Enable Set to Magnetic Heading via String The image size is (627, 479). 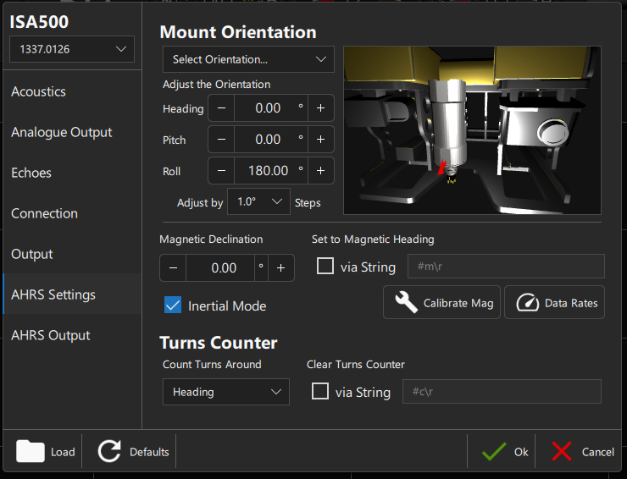coord(325,267)
